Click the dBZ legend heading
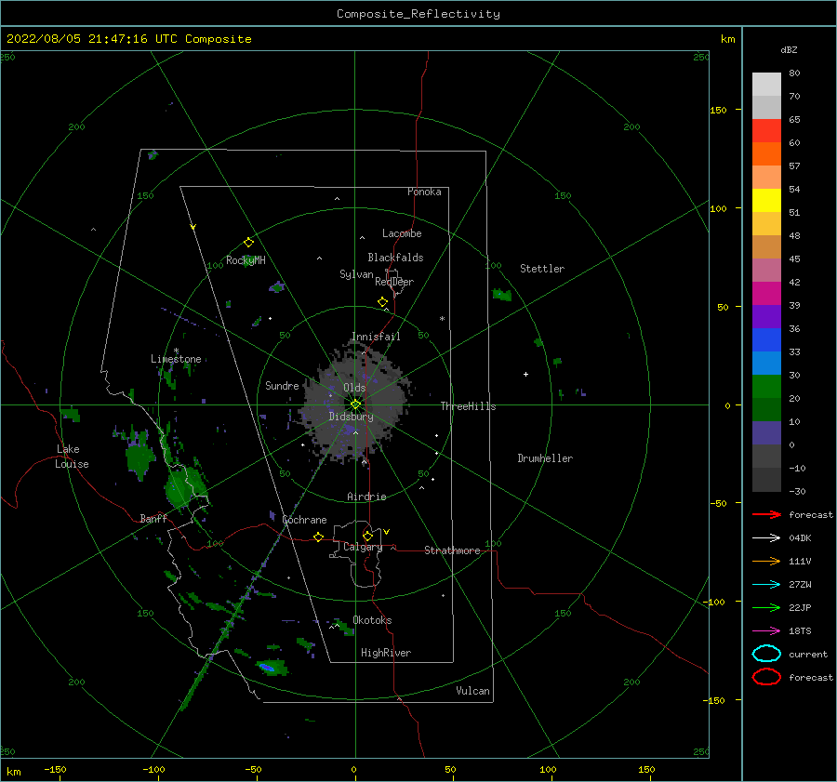 pyautogui.click(x=789, y=49)
